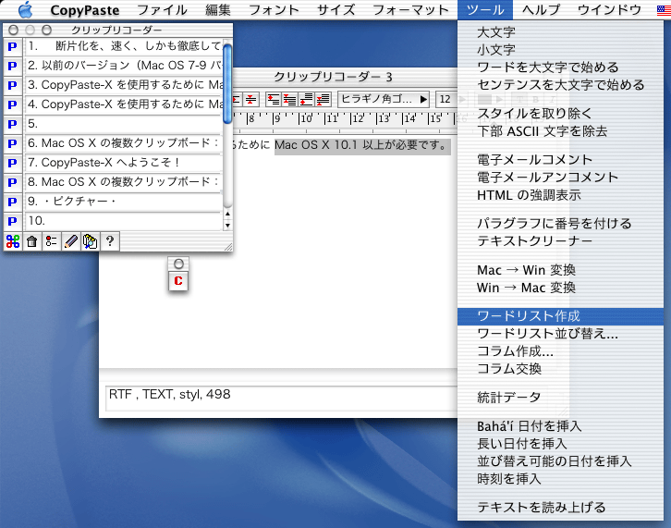Select センテンスを大文字で始める menu item
Screen dimensions: 671x528
pos(561,85)
